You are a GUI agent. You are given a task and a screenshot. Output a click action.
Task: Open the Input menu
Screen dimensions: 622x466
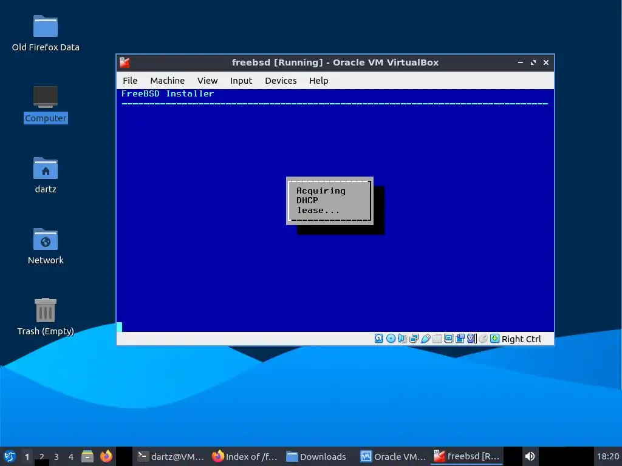pyautogui.click(x=241, y=81)
